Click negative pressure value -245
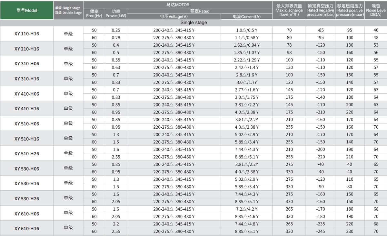The height and width of the screenshot is (236, 387). coord(321,231)
